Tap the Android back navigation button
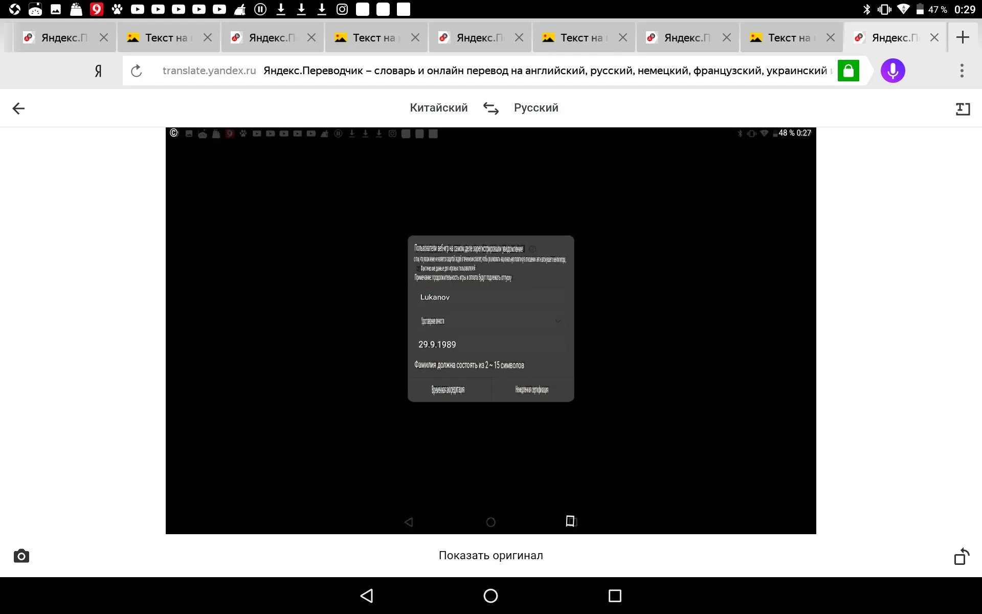 tap(367, 596)
